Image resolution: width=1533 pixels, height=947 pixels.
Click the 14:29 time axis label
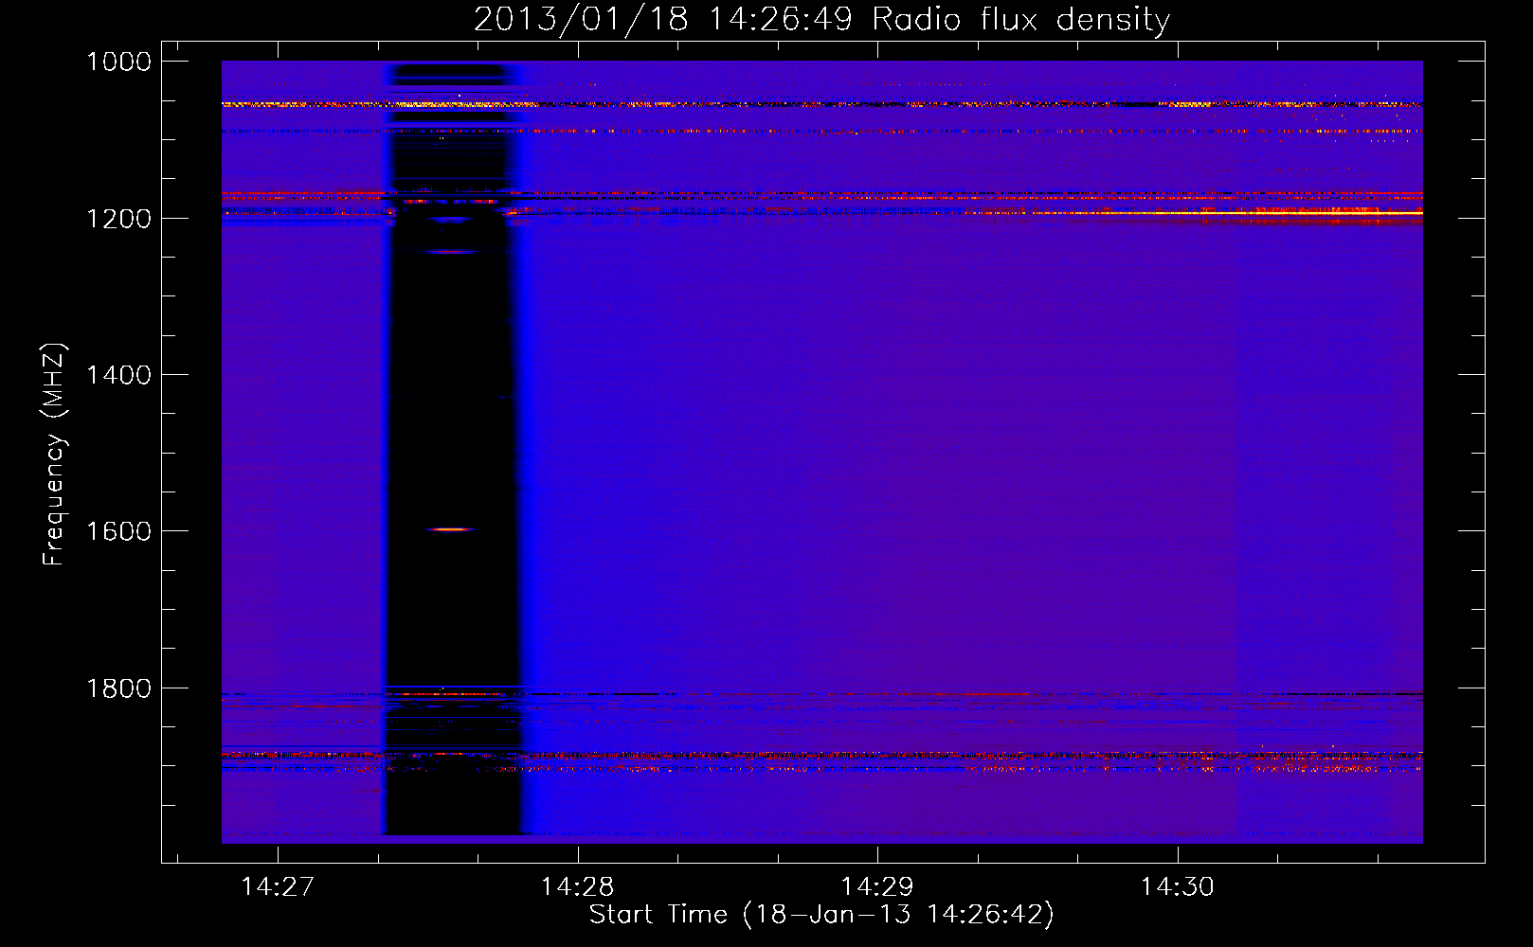(x=877, y=887)
